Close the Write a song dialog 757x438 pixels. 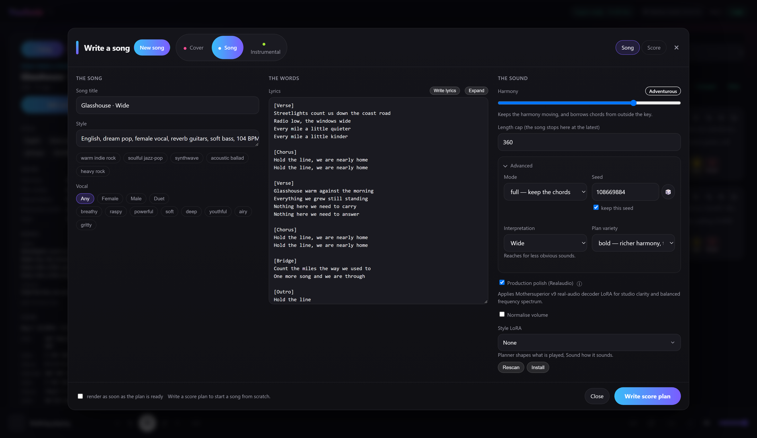[x=676, y=47]
